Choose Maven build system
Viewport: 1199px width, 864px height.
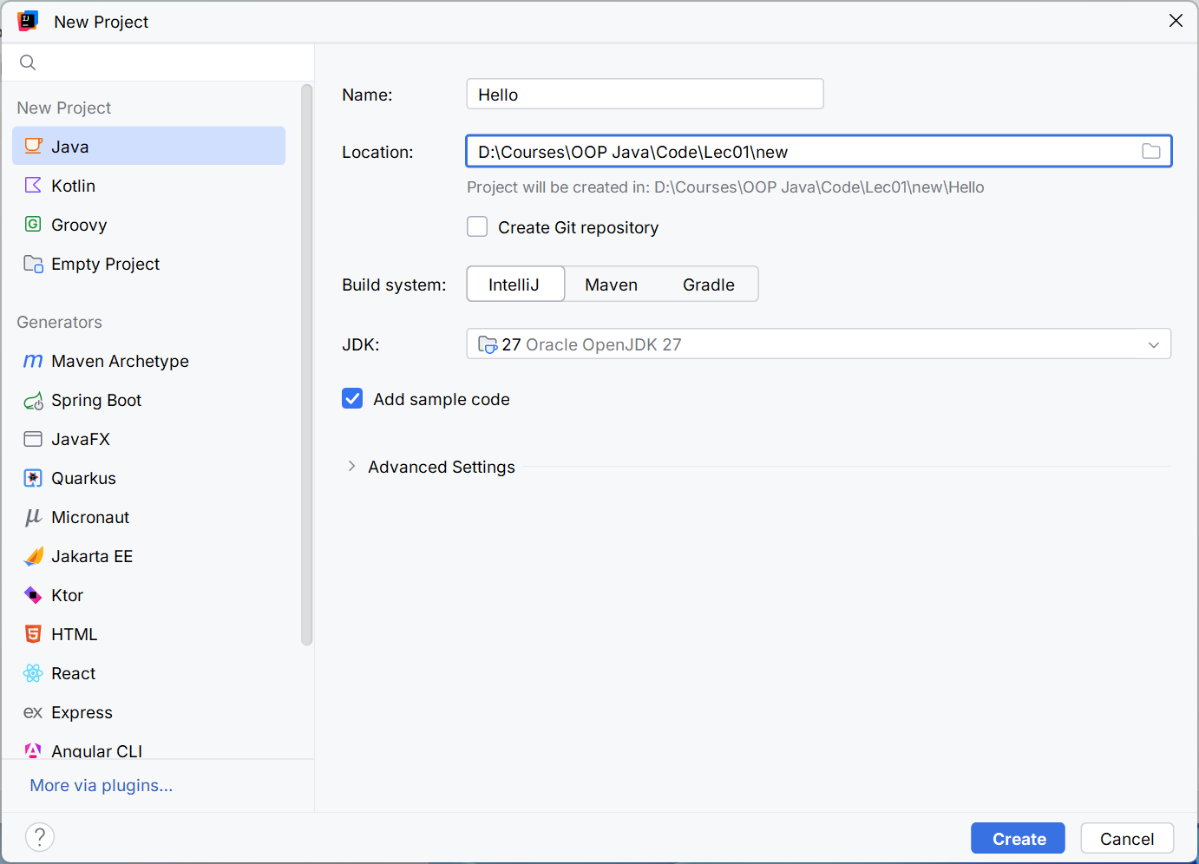611,284
